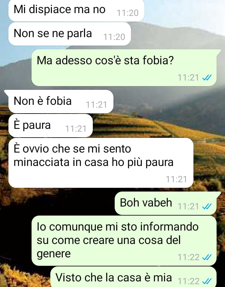Select the 'Non se ne parla' message
Image resolution: width=225 pixels, height=287 pixels.
70,34
